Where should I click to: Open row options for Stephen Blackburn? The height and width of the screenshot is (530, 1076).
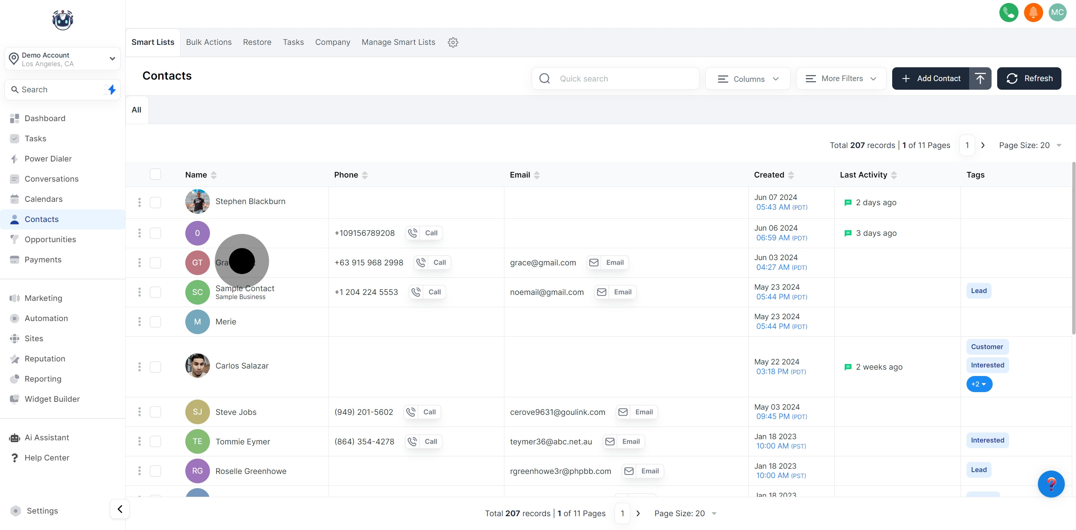click(x=139, y=202)
